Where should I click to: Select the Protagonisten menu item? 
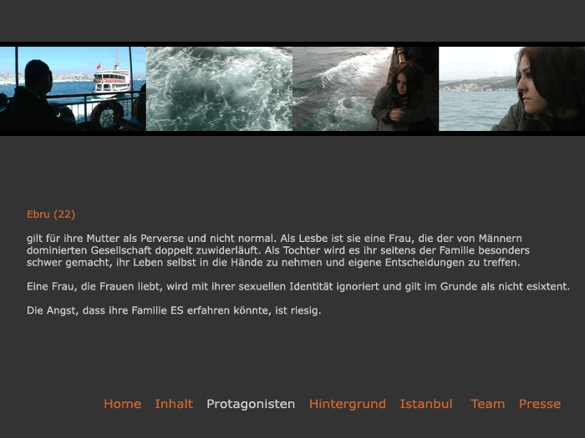pos(251,404)
